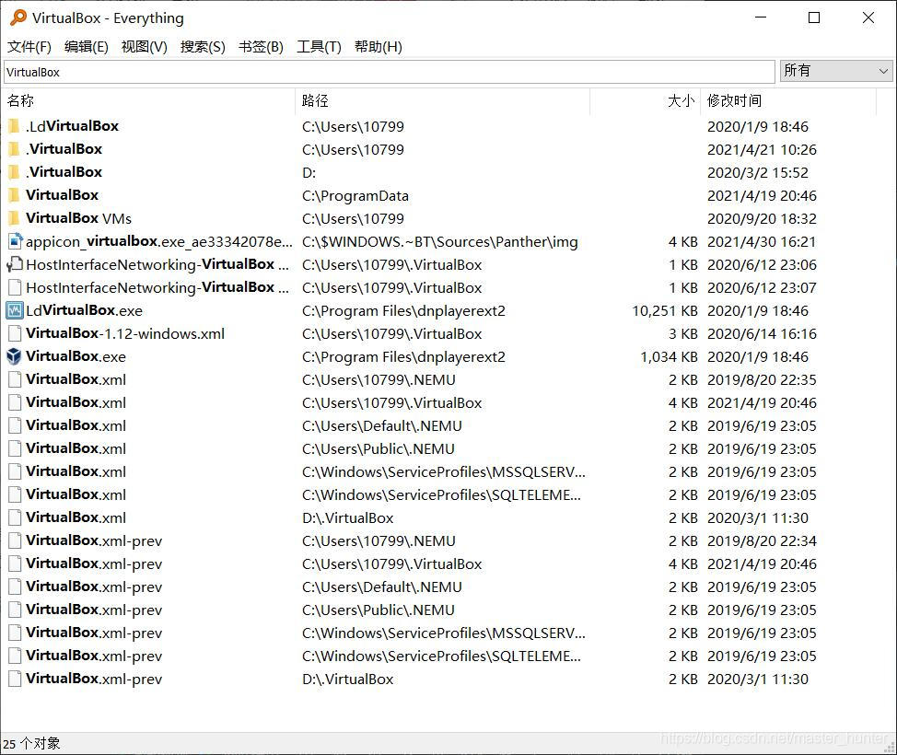
Task: Click the VirtualBox VMs folder icon
Action: [14, 218]
